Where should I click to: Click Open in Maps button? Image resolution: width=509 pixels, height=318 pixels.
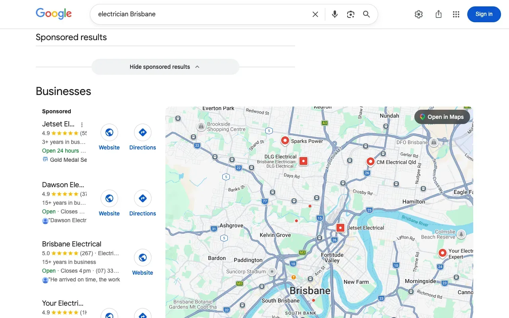442,117
